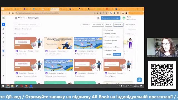
Task: Open a new browser tab with plus
Action: 125,9
